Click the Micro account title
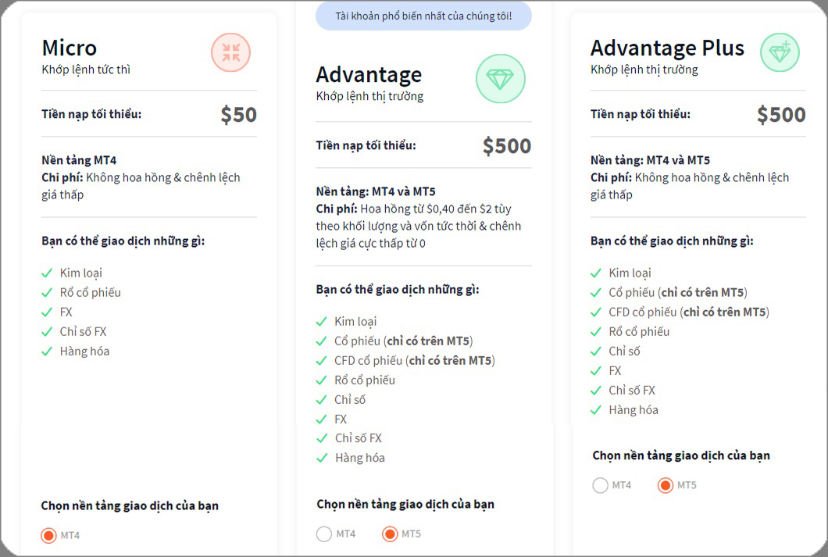Viewport: 828px width, 557px height. click(x=70, y=48)
